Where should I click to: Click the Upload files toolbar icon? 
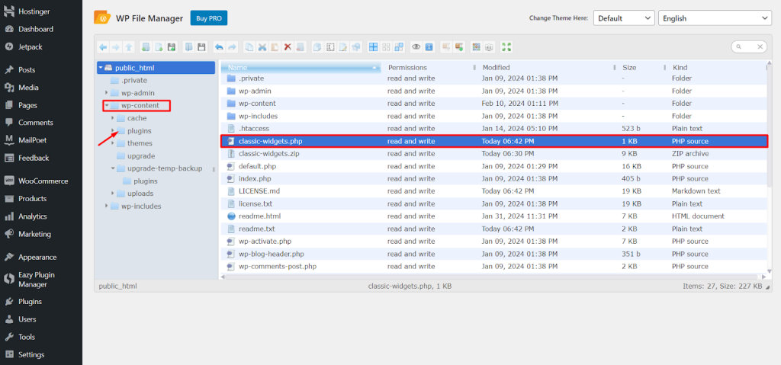(172, 47)
